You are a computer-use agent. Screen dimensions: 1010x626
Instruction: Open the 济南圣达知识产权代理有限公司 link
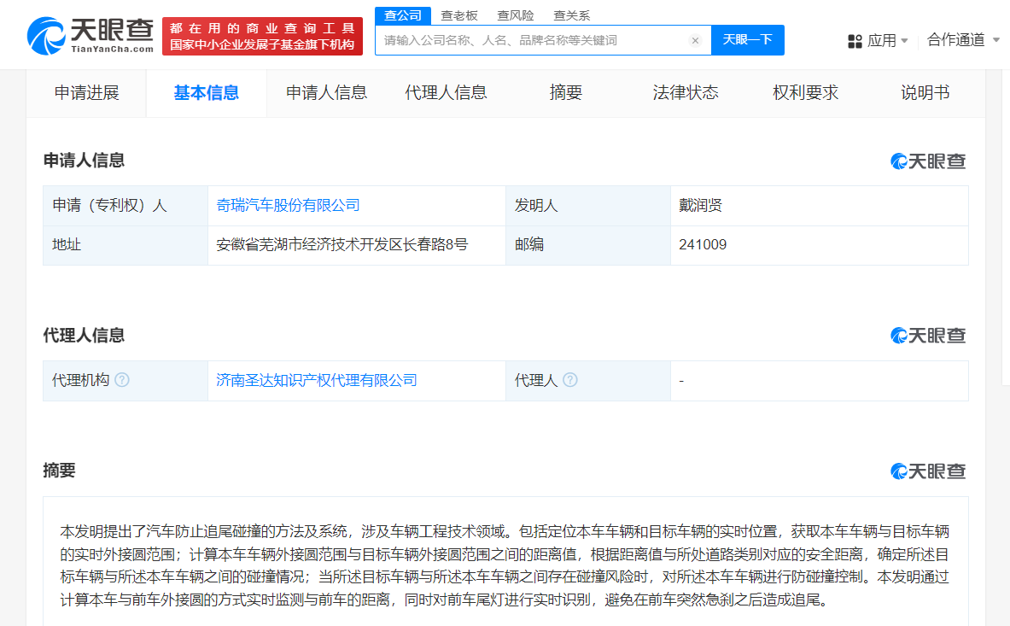[316, 381]
